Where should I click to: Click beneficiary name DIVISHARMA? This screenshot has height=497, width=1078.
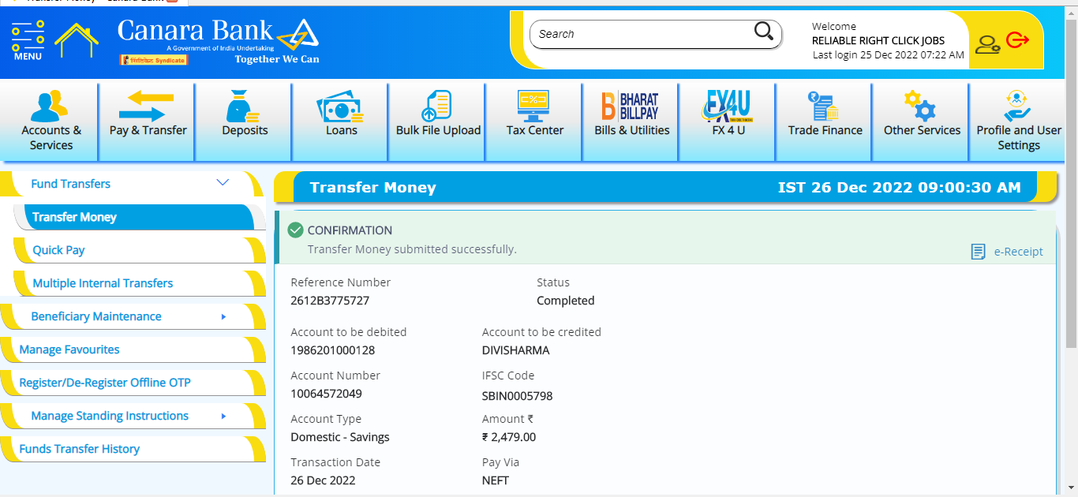(516, 350)
